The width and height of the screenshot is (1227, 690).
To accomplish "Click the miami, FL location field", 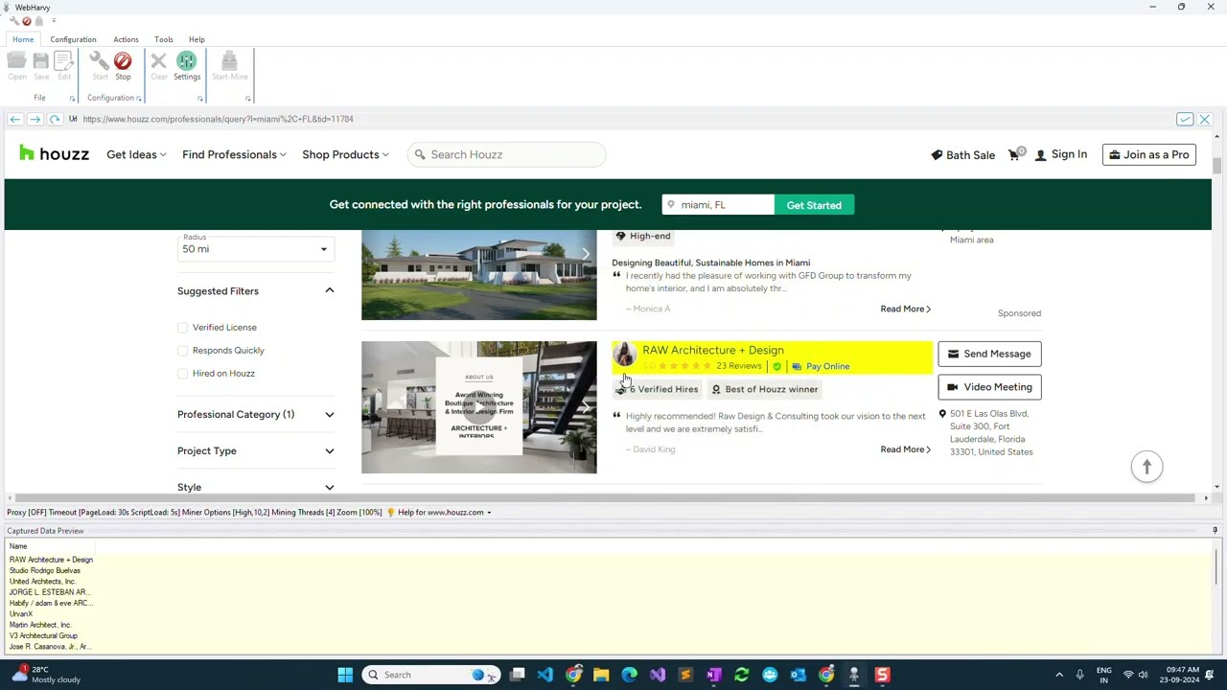I will pyautogui.click(x=718, y=205).
